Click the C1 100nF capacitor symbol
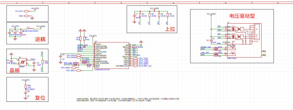 (134, 16)
